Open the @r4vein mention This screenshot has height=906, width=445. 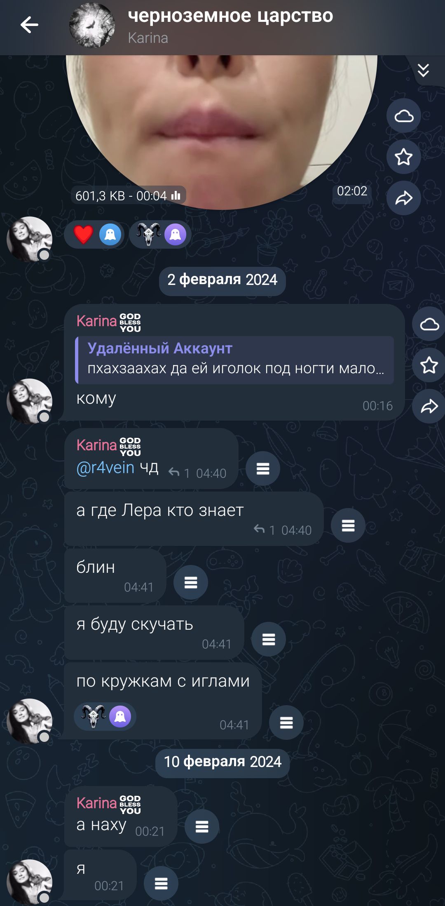105,468
